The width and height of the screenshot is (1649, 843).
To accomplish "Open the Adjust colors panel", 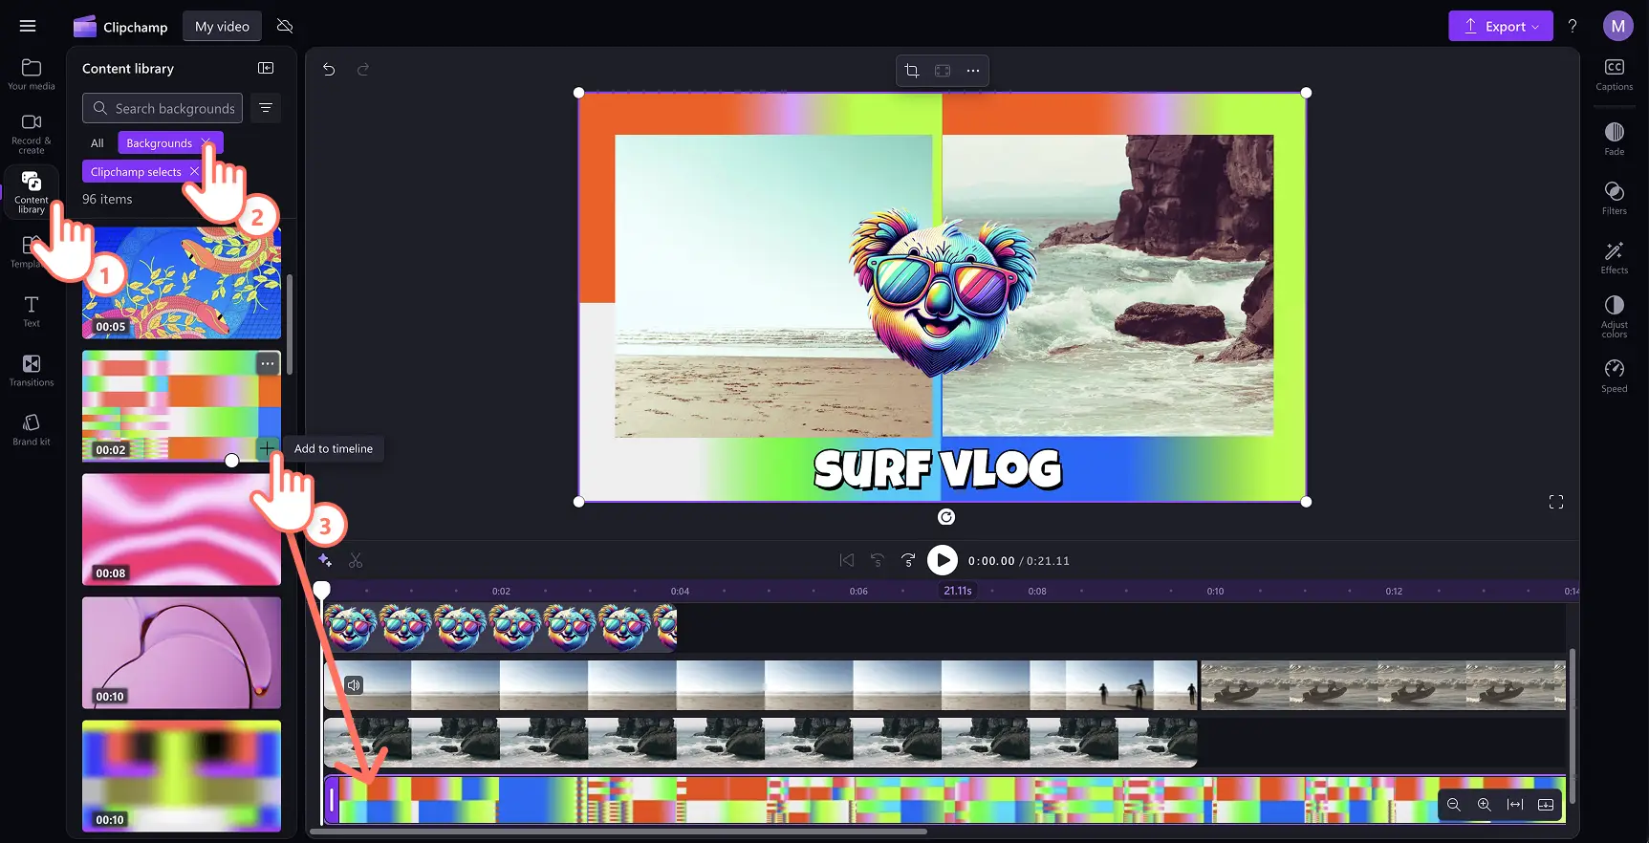I will click(1615, 316).
